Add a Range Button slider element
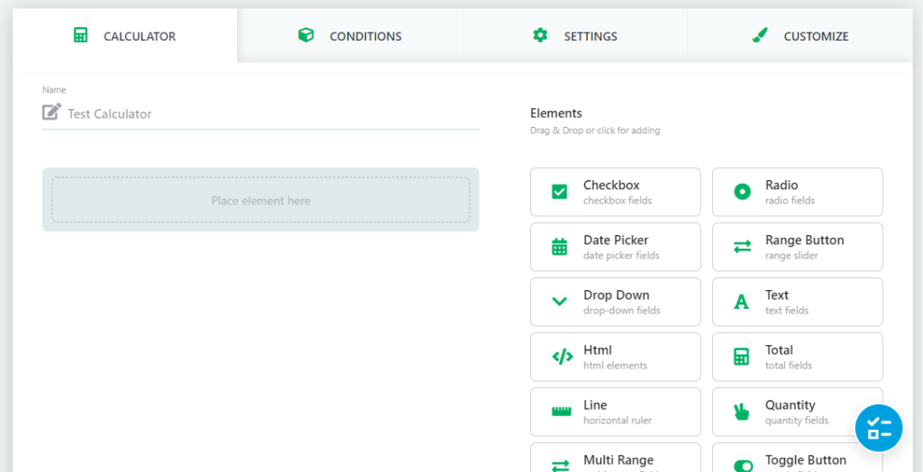 (x=798, y=247)
